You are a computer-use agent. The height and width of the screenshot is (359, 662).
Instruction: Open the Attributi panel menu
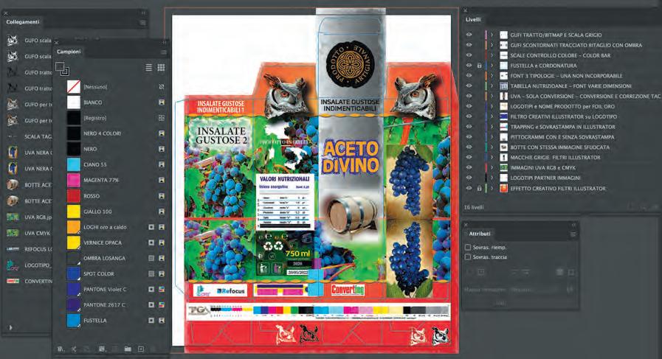point(573,234)
